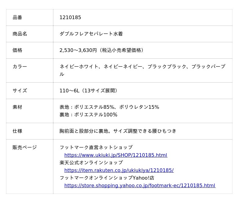
Task: Click the フットマーク直営ネットショップ shop name
Action: click(96, 147)
